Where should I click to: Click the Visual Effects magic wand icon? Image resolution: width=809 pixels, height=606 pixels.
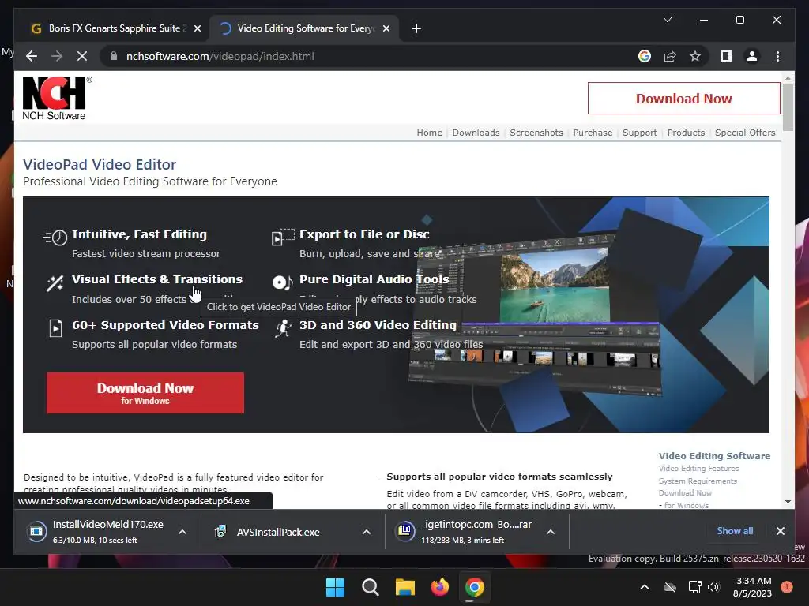[55, 283]
